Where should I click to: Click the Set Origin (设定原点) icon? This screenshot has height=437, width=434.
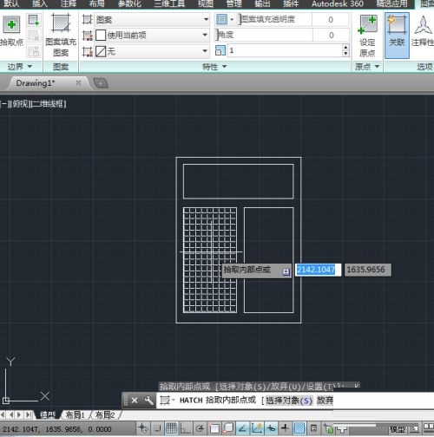click(x=368, y=36)
